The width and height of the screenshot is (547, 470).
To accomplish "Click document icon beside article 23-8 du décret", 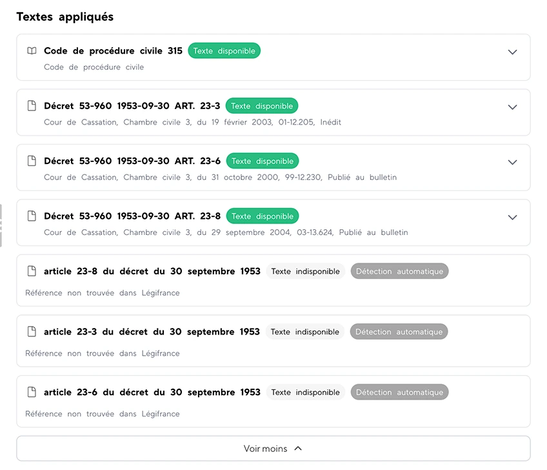I will [32, 272].
